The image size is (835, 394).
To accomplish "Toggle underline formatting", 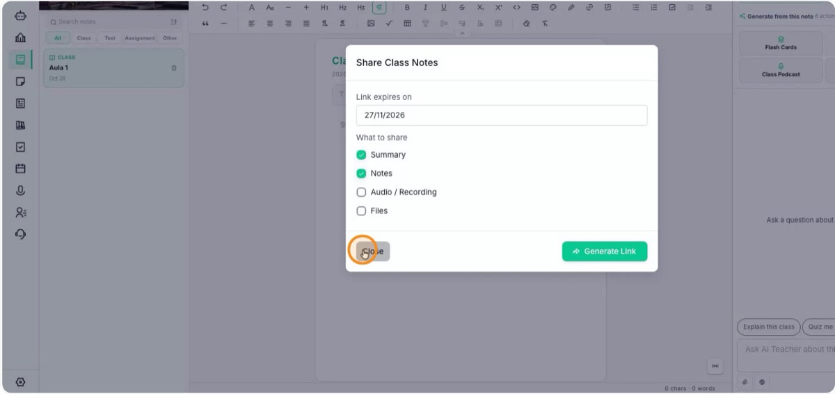I will [x=444, y=8].
